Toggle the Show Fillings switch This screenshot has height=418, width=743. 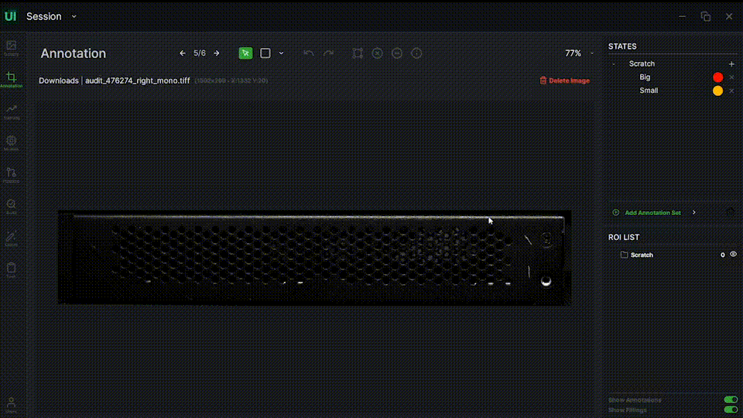tap(730, 410)
